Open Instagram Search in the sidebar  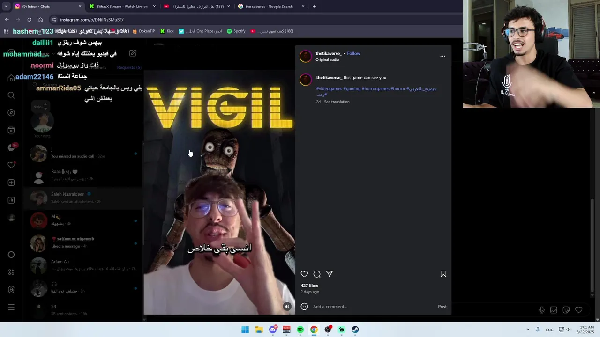click(x=11, y=95)
